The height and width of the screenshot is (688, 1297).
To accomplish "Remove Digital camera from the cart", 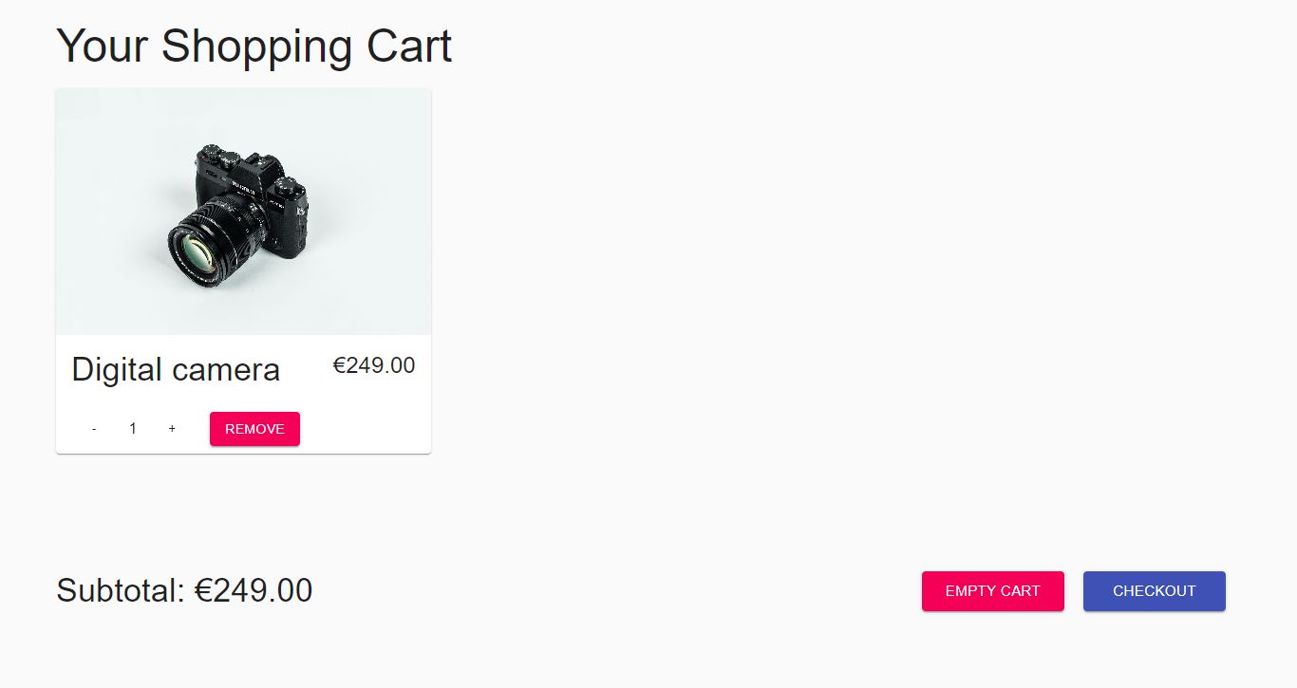I will coord(254,429).
